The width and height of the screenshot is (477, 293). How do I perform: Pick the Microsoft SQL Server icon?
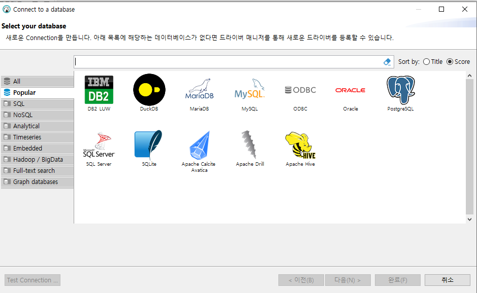coord(99,145)
